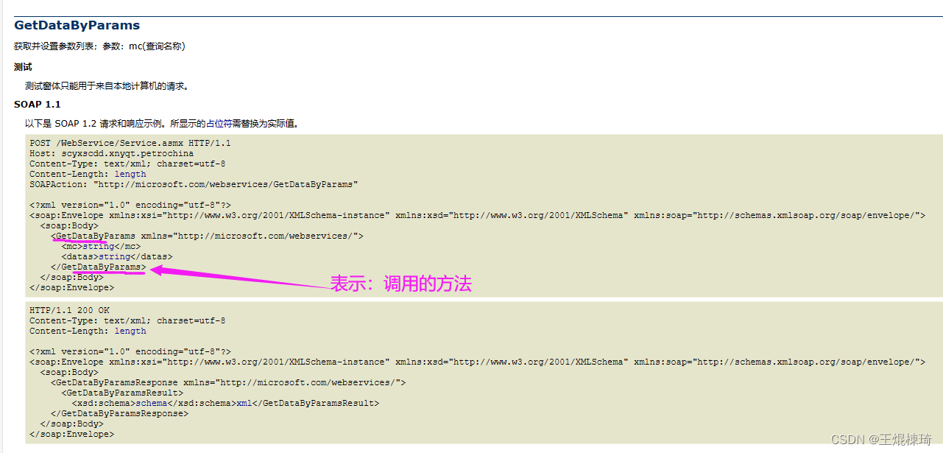Click the length placeholder in request Content-Length

tap(130, 174)
